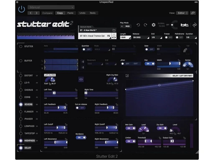Toggle the Limiter switch
The height and width of the screenshot is (160, 214).
click(131, 141)
